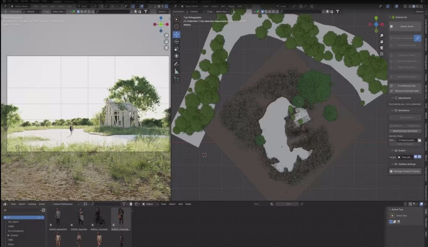Choose the Select Box tool icon in the right viewport toolbar

(177, 19)
